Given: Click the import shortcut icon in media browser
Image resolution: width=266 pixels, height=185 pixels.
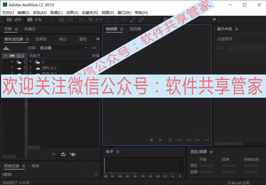Looking at the screenshot, I should tap(6, 48).
